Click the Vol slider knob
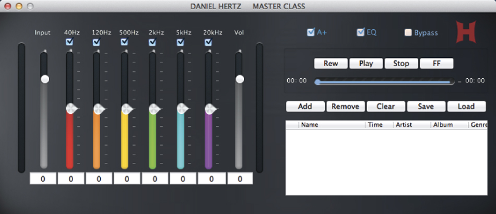Image resolution: width=496 pixels, height=214 pixels. tap(240, 79)
